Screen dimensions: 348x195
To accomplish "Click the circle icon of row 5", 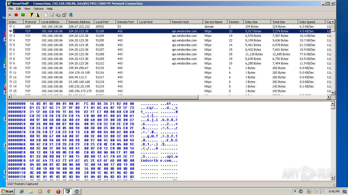I will tap(11, 45).
